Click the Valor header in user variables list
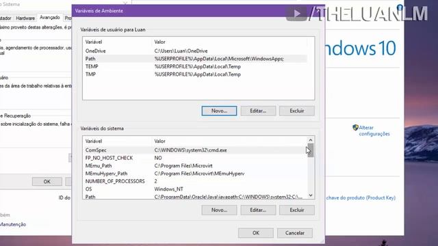The image size is (438, 246). tap(159, 42)
